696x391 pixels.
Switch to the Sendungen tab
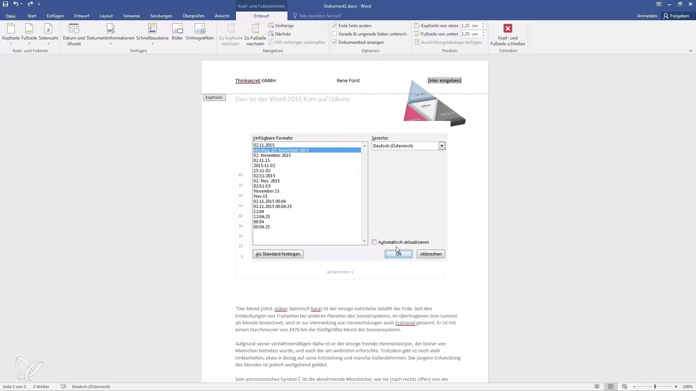click(161, 16)
